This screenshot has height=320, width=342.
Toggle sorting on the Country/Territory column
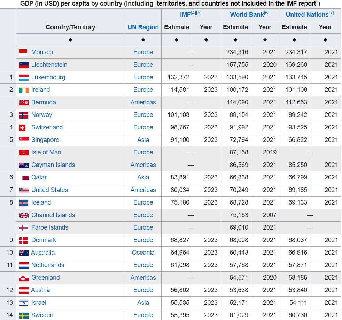[70, 40]
